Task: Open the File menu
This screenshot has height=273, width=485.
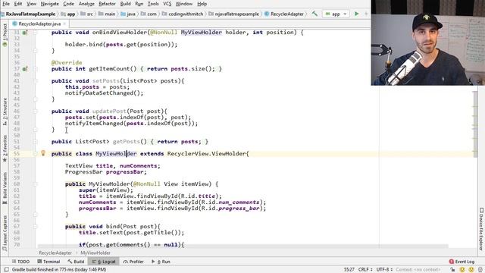Action: point(6,4)
